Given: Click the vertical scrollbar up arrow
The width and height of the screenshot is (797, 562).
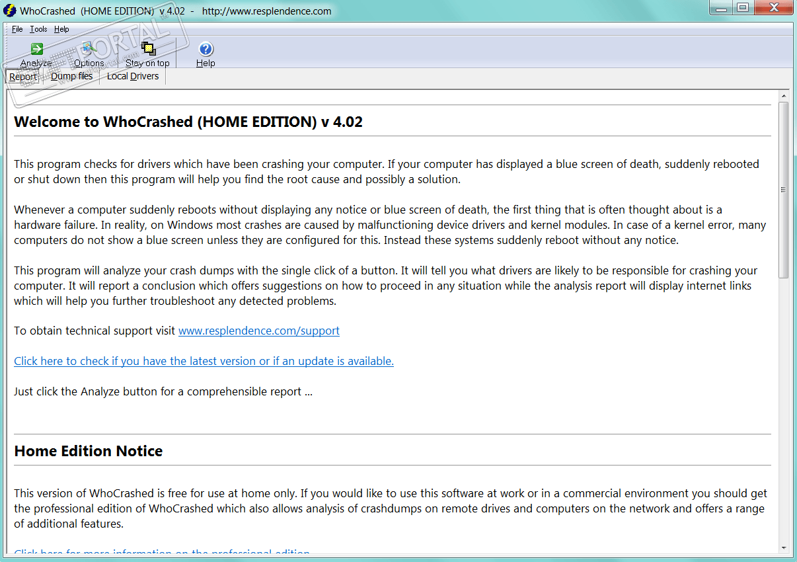Looking at the screenshot, I should [x=784, y=97].
